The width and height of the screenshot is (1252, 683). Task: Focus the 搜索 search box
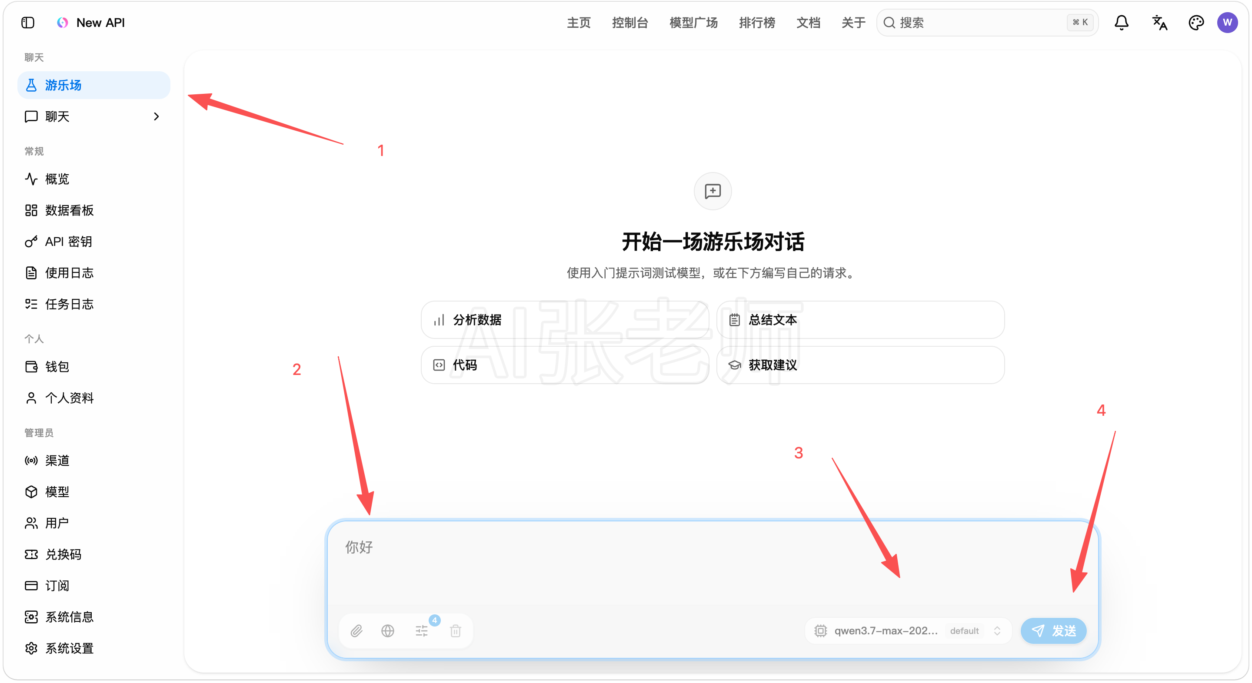(x=987, y=23)
